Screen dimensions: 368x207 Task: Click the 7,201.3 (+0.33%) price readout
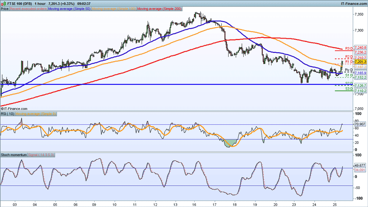61,4
